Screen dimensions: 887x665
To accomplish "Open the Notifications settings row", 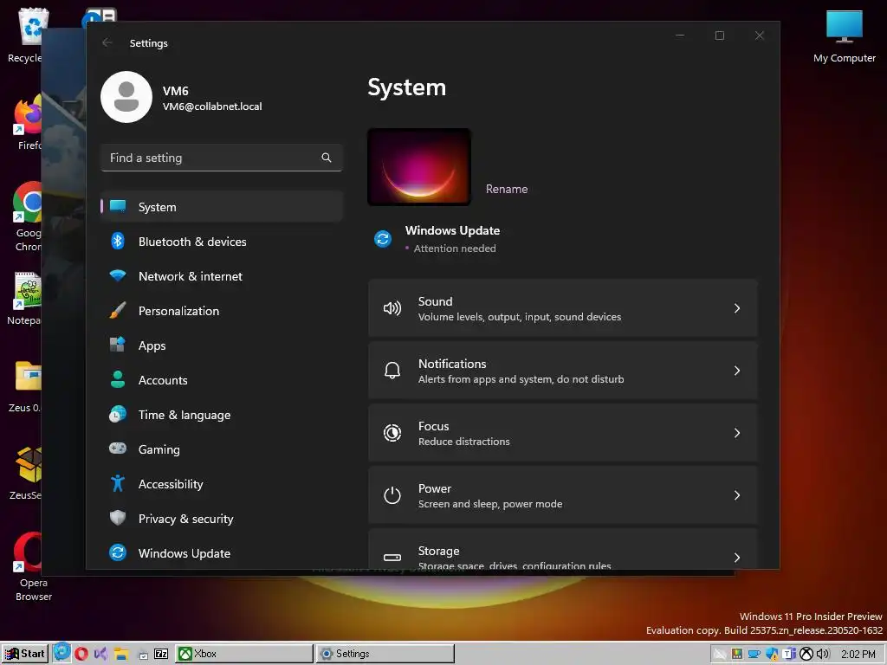I will point(563,371).
